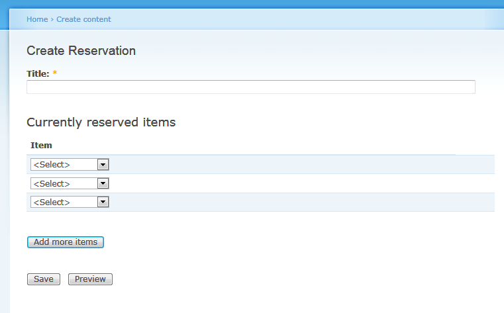Click the Create Reservation page heading
The image size is (504, 313).
[x=81, y=51]
